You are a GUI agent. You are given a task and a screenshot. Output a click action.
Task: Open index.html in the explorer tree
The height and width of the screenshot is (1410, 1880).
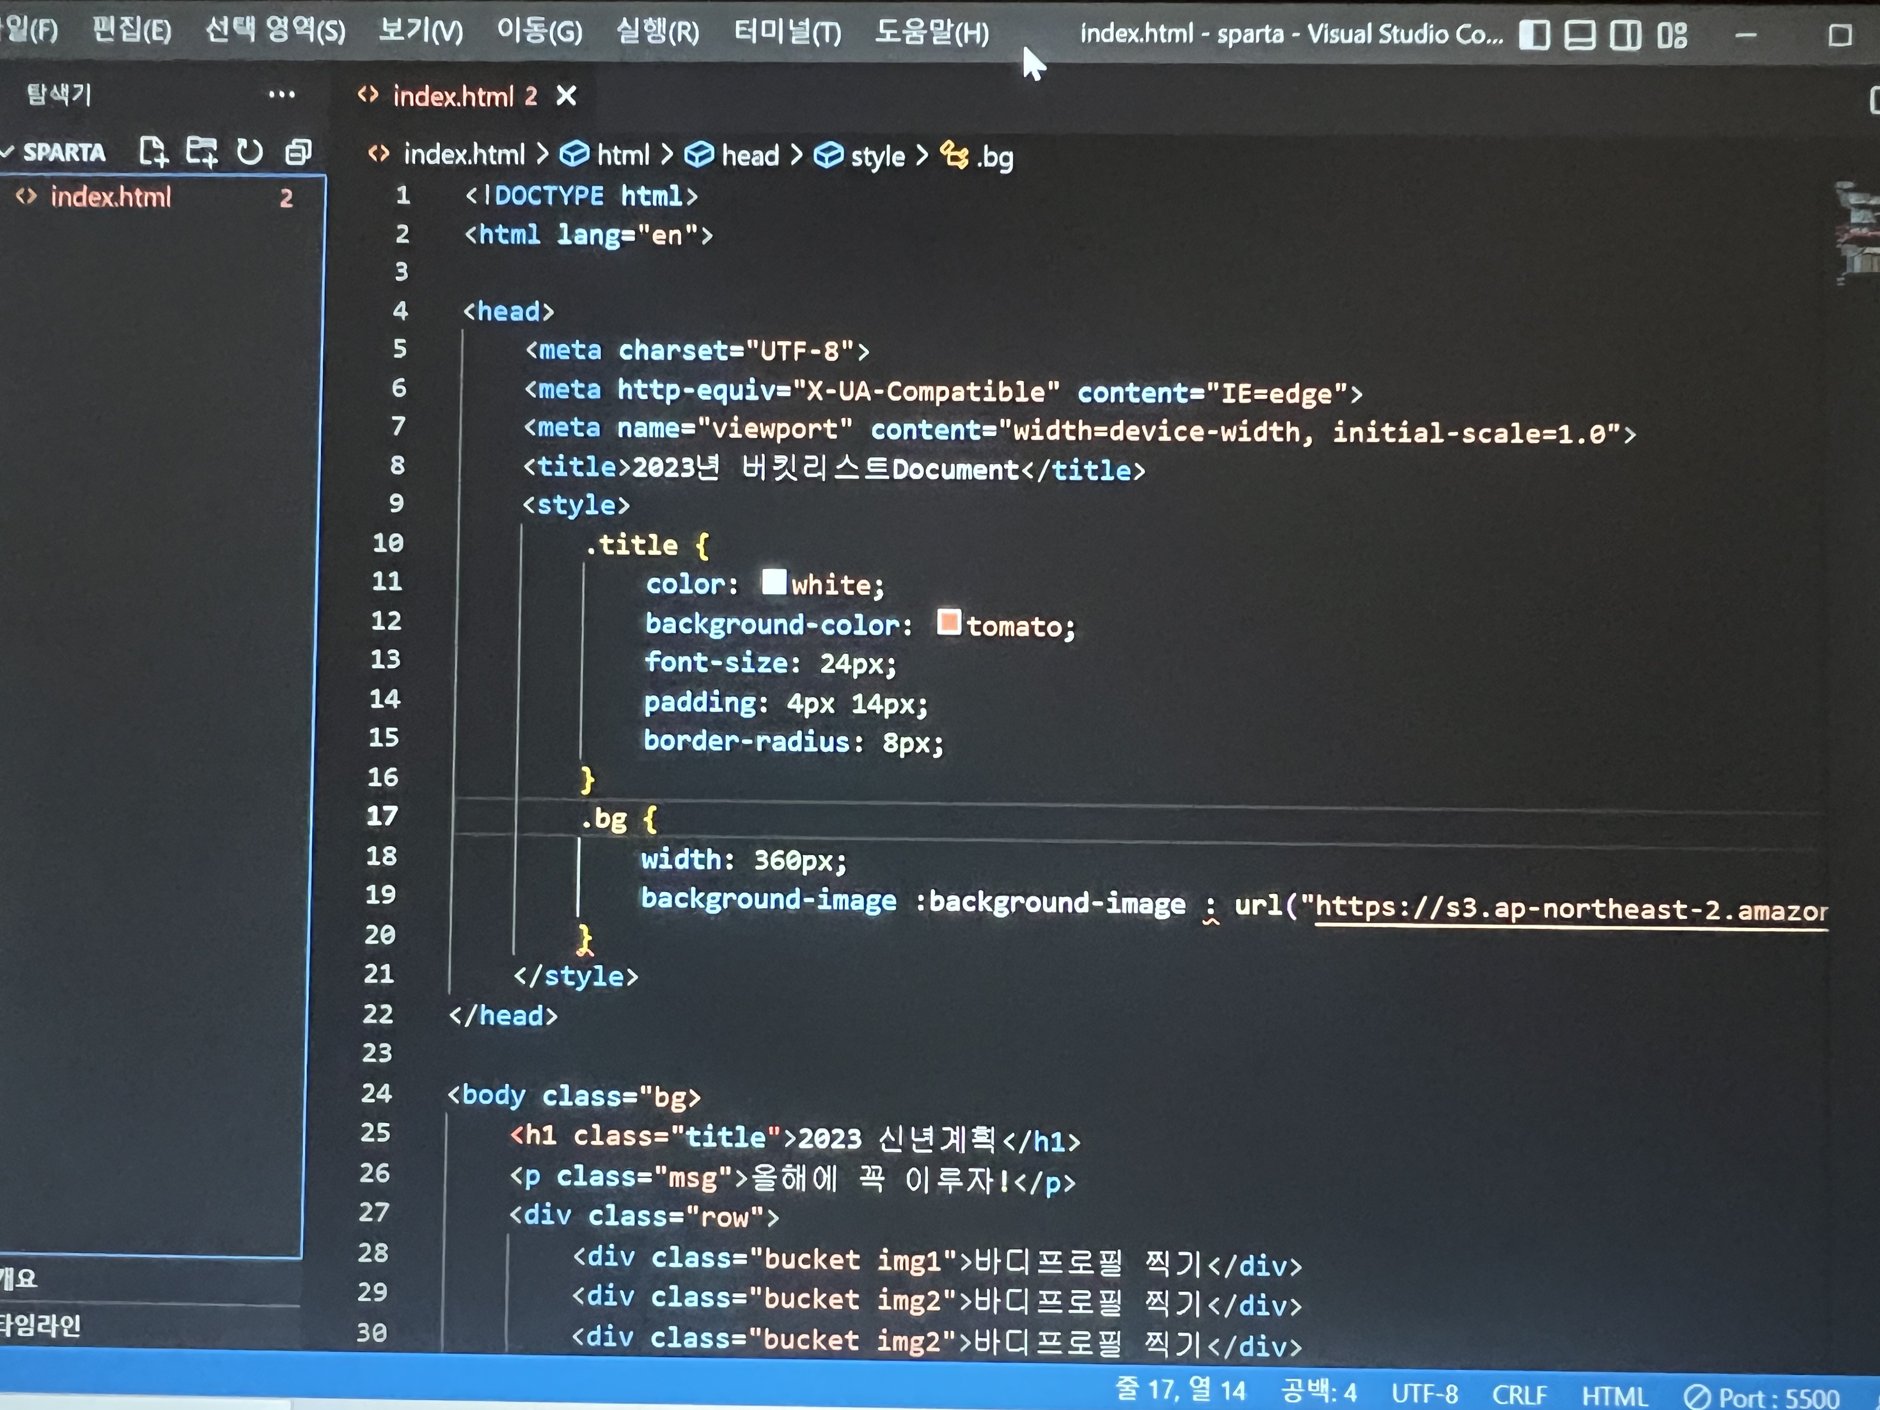[x=111, y=197]
